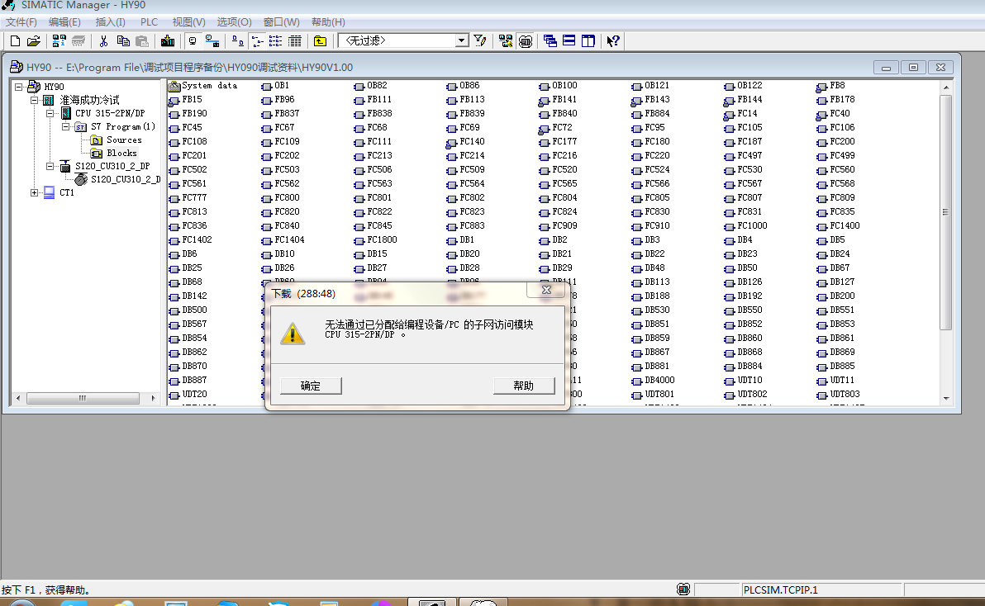Click Tile Windows Vertically icon
This screenshot has height=606, width=985.
pos(588,40)
